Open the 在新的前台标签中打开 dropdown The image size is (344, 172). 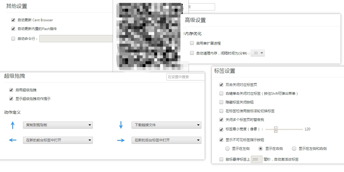[58, 140]
